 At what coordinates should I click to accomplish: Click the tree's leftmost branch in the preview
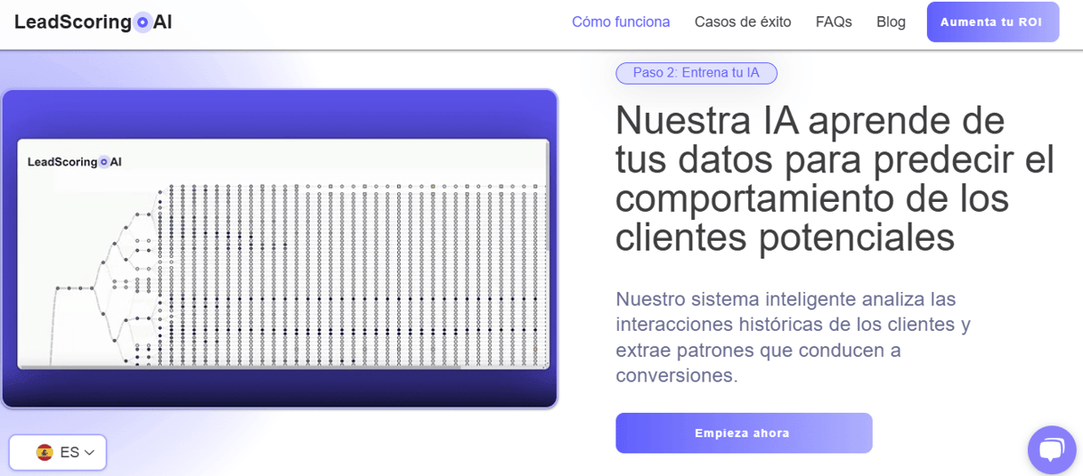[56, 316]
